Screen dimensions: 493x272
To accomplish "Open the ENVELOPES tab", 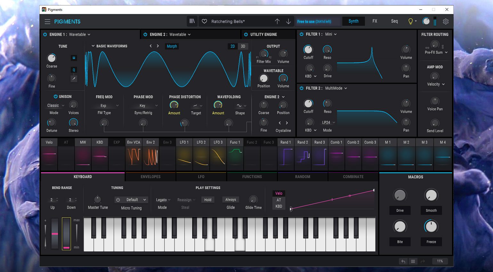I will pos(150,176).
